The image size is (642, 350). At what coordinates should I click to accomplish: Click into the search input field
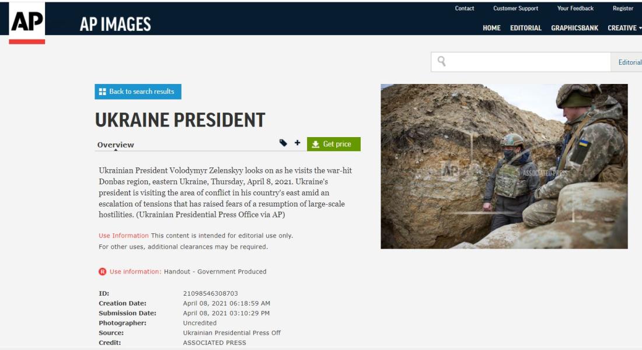coord(528,62)
